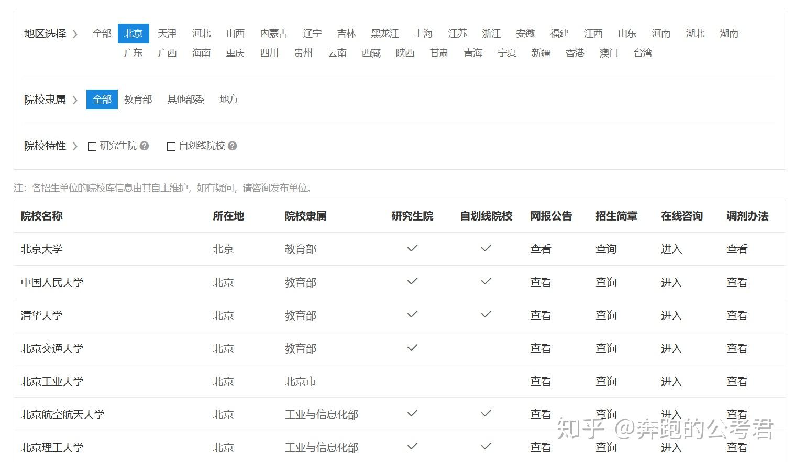Choose the 台湾 region filter
Screen dimensions: 794x462
643,53
